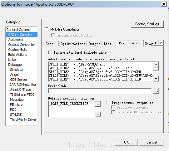The width and height of the screenshot is (169, 151).
Task: Toggle Discard Unused Publics checkbox
Action: click(x=53, y=35)
